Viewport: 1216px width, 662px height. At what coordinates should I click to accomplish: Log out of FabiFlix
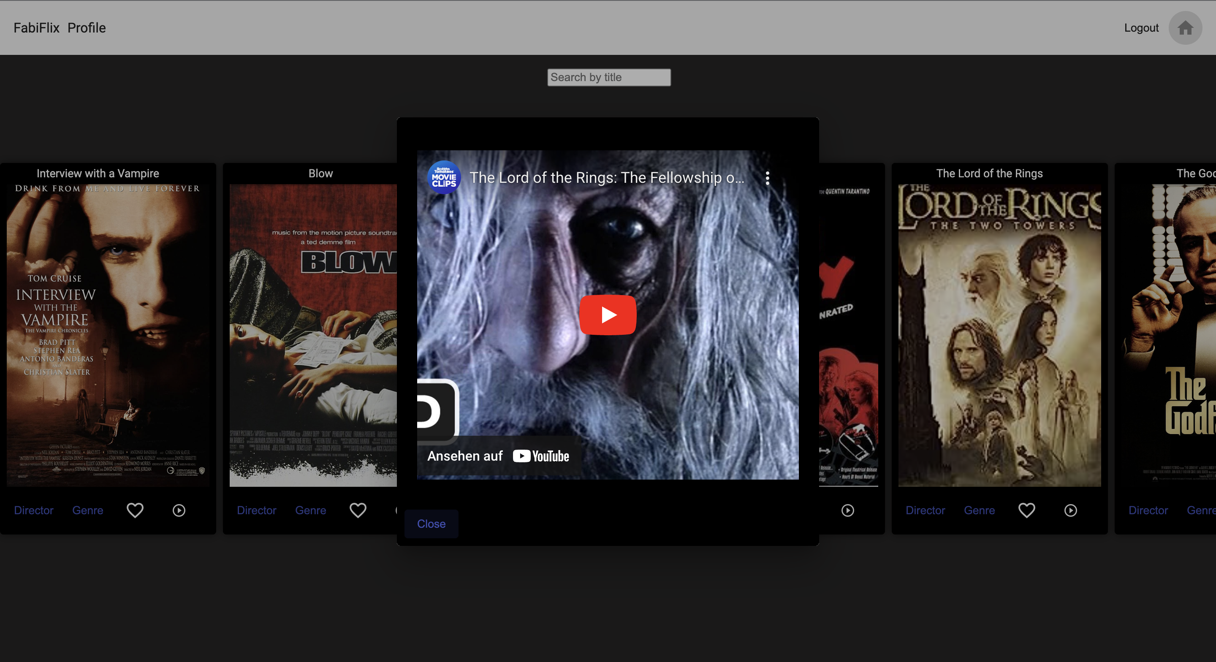coord(1141,28)
